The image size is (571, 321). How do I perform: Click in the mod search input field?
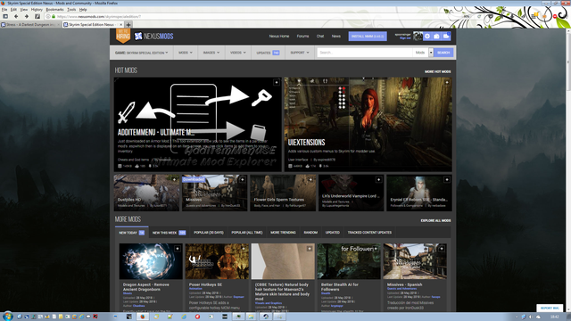[365, 53]
